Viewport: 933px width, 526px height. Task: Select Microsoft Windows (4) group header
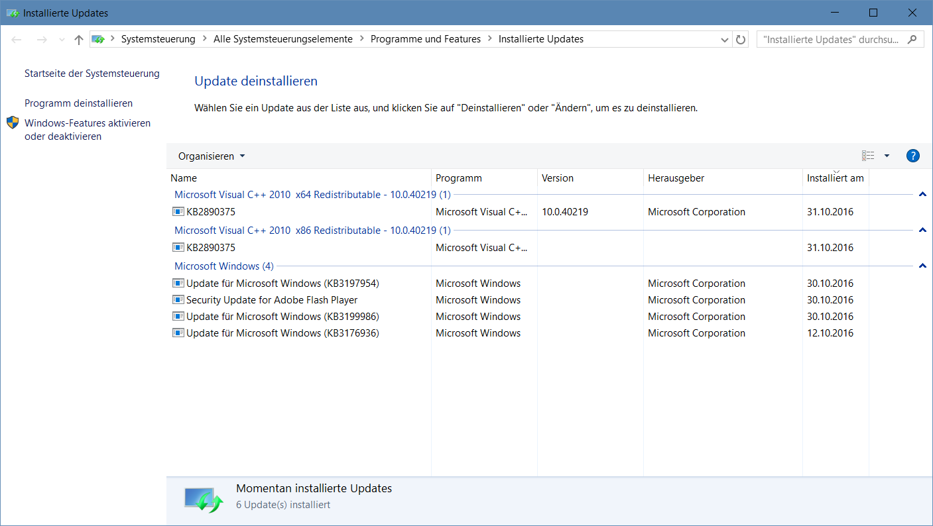pos(224,266)
